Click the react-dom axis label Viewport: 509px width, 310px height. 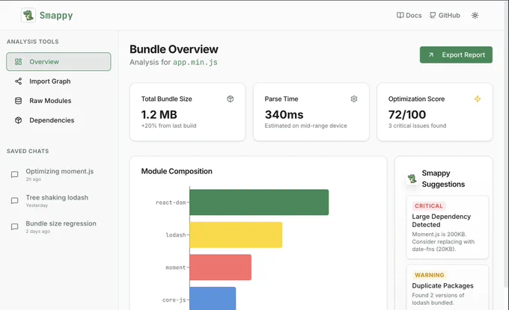[x=171, y=202]
